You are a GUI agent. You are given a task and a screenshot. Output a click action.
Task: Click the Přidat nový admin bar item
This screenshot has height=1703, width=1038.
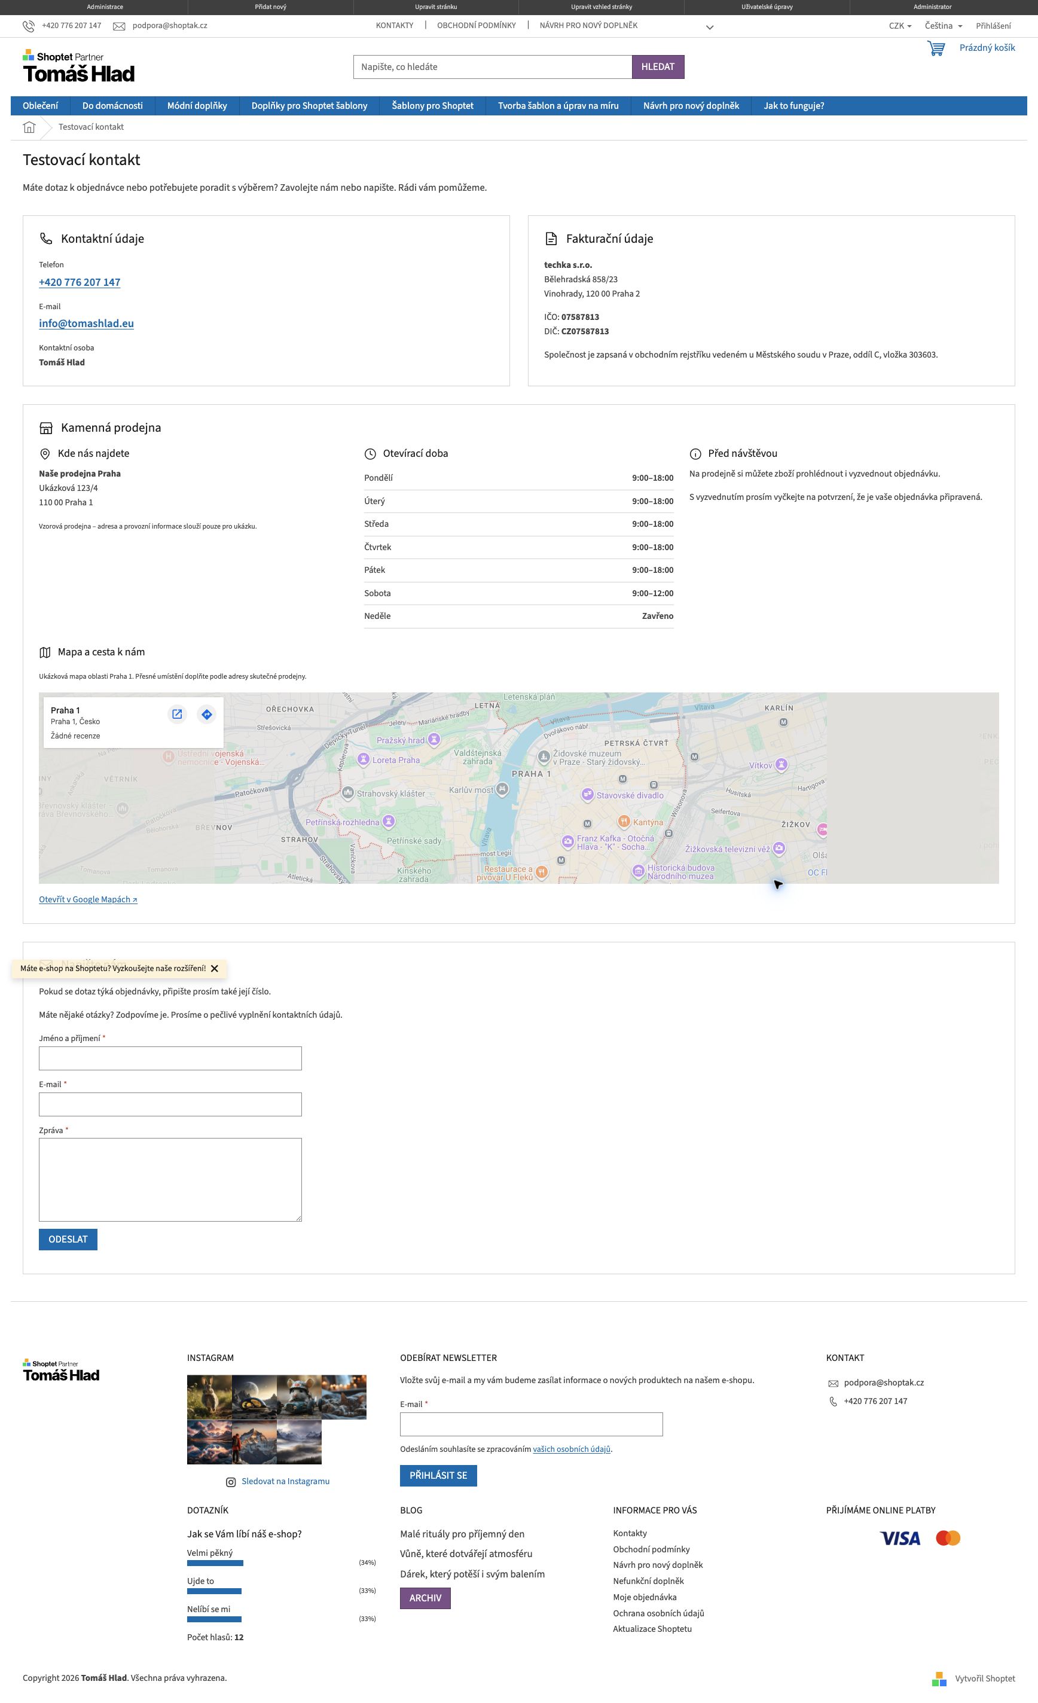[270, 7]
